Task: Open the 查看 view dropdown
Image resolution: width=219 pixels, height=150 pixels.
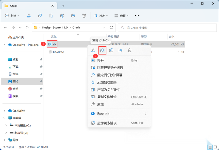Action: (121, 15)
